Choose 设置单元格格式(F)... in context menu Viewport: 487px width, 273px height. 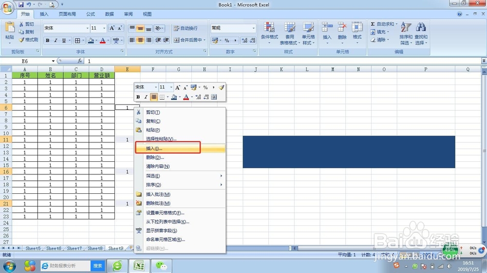tap(180, 213)
